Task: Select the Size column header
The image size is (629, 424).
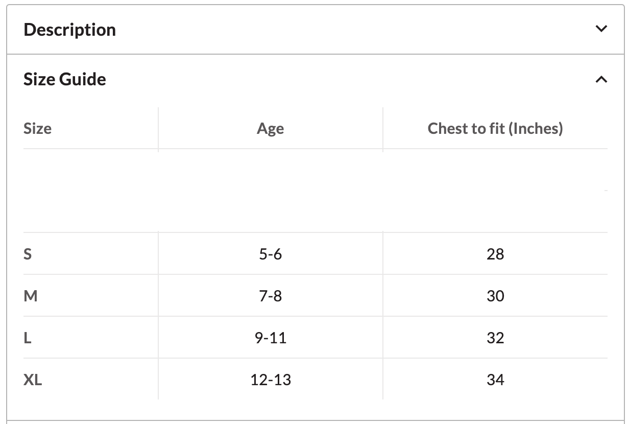Action: [x=38, y=128]
